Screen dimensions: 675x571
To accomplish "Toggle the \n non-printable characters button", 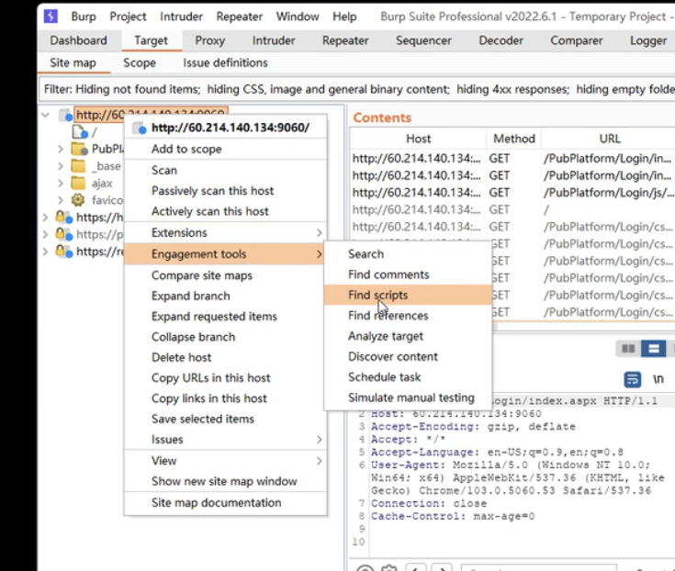I will [x=658, y=379].
